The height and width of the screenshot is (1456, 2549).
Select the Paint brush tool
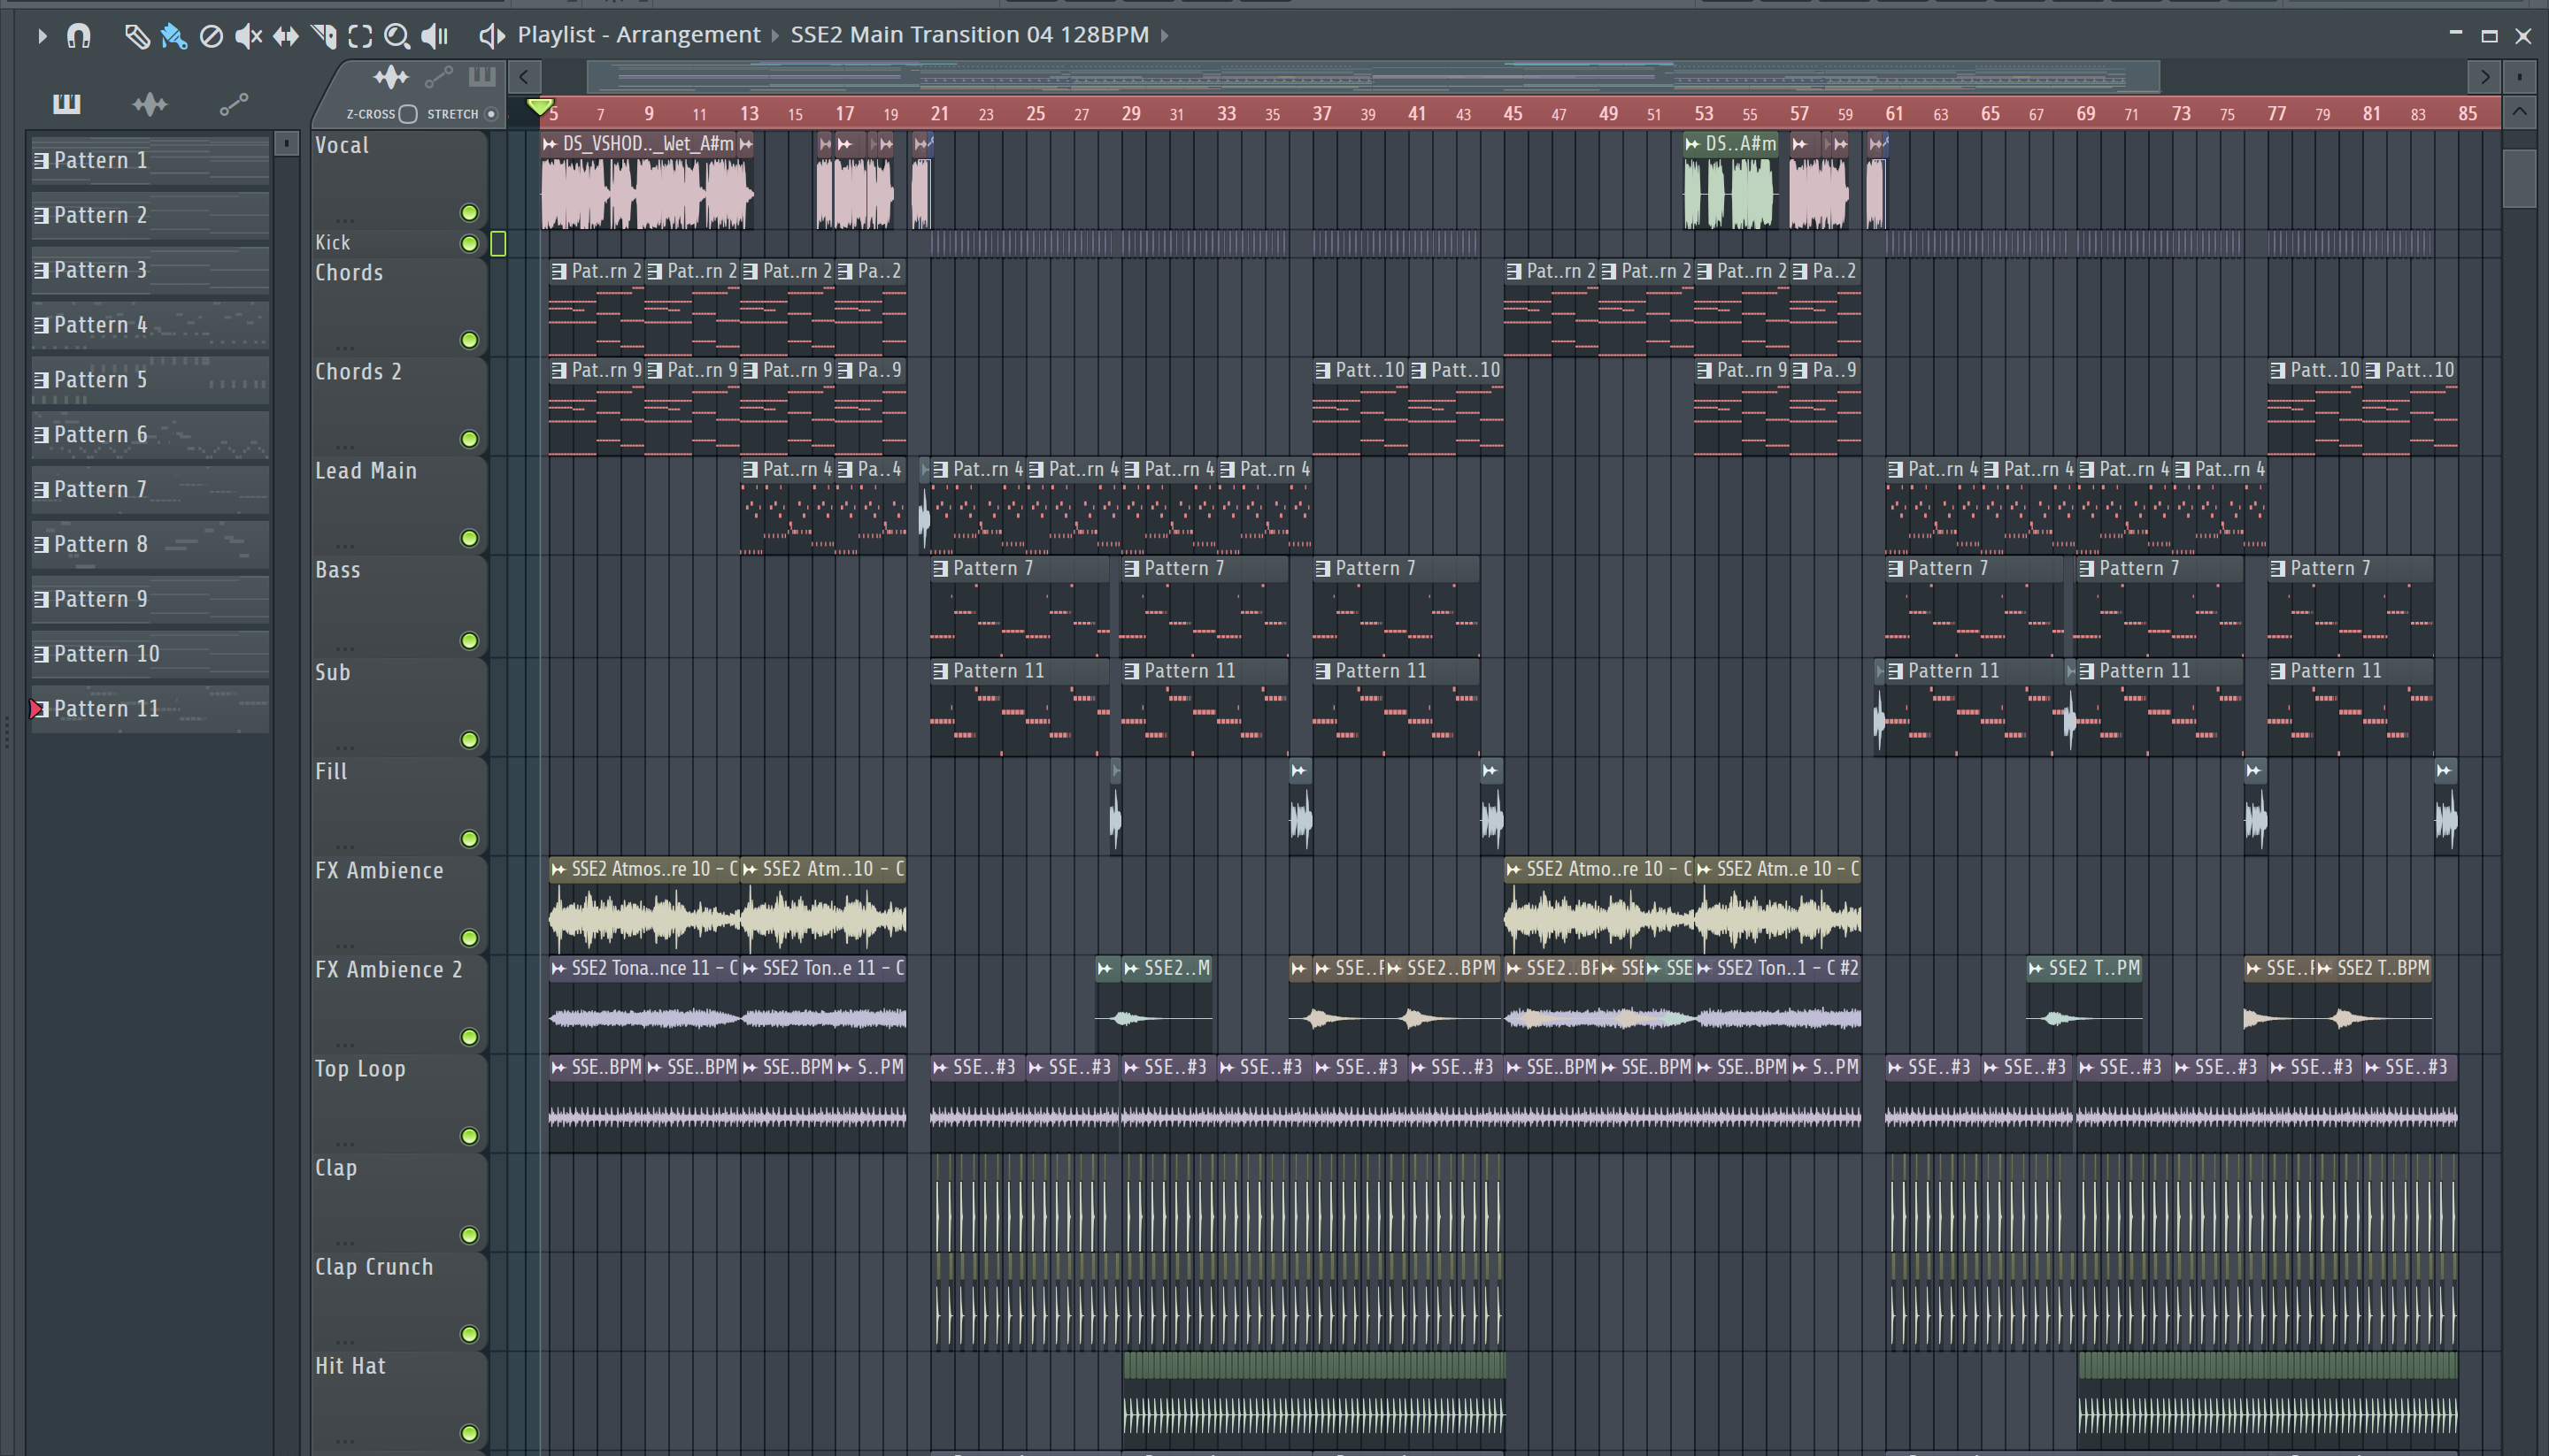click(174, 36)
